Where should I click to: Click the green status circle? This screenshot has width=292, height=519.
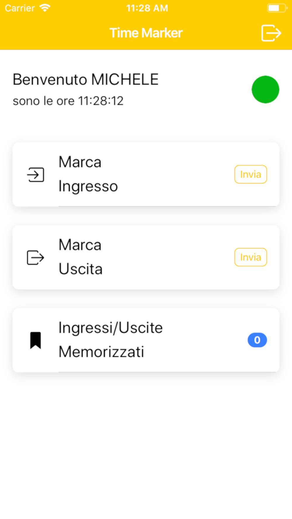265,90
